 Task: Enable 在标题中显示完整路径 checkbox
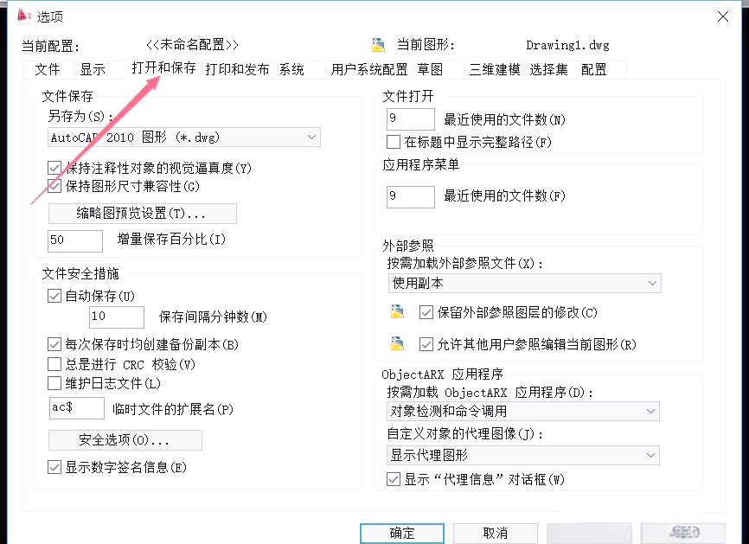[394, 142]
